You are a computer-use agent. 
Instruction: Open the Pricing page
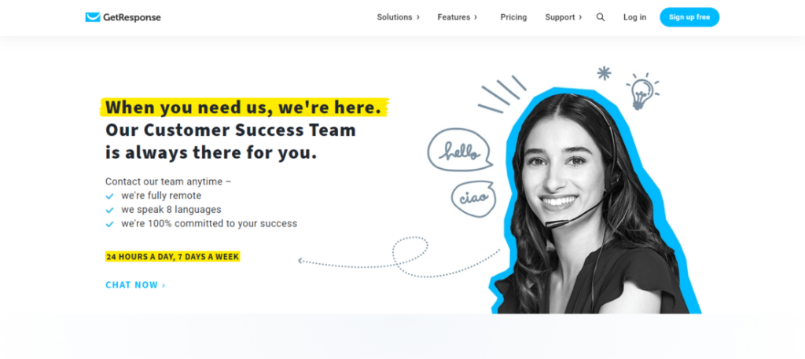pyautogui.click(x=513, y=17)
